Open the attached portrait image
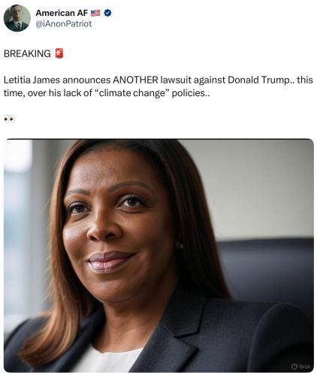The image size is (317, 376). 158,256
